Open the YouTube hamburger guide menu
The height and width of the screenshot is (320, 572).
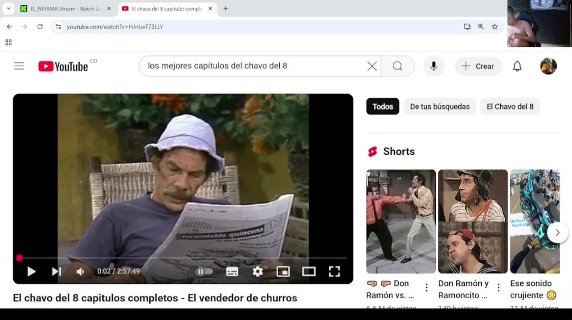tap(19, 66)
